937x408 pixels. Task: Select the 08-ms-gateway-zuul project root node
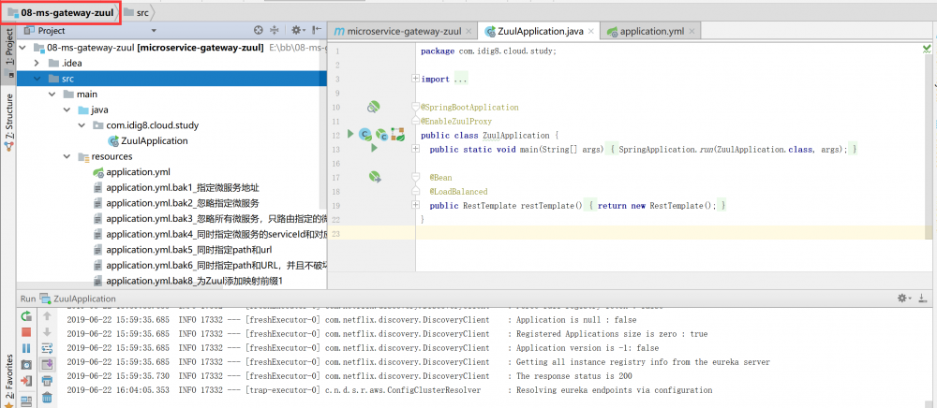point(156,48)
